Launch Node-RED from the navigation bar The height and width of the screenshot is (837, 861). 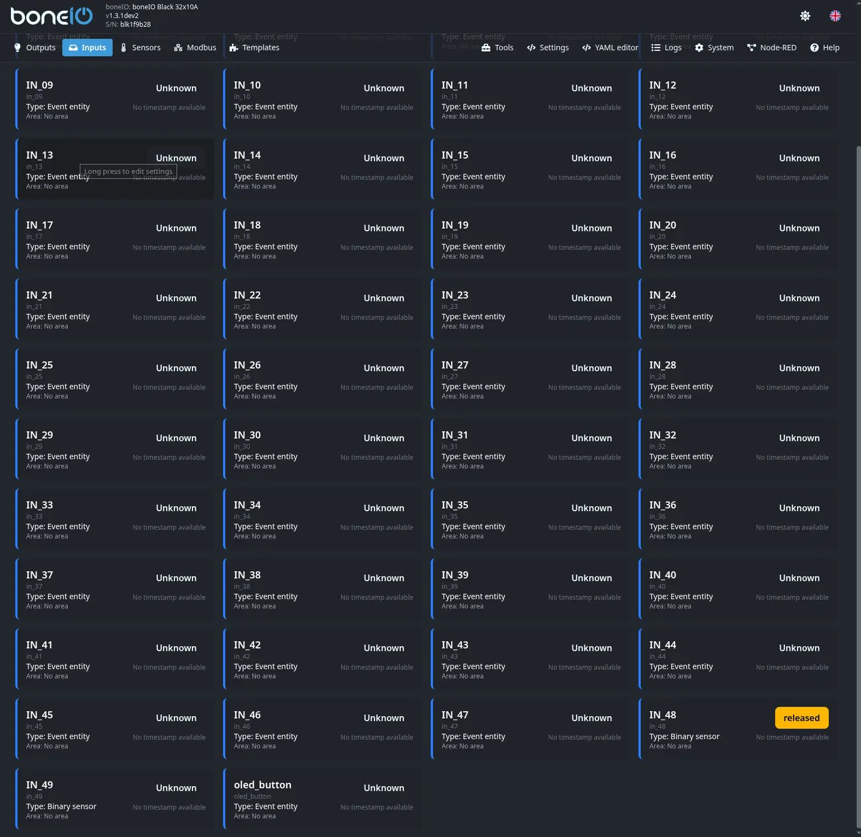pyautogui.click(x=772, y=48)
